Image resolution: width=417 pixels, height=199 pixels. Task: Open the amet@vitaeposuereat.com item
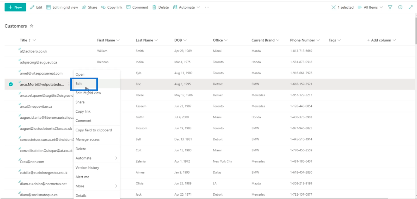click(41, 73)
